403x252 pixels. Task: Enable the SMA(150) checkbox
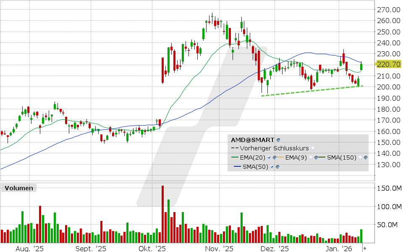[359, 157]
